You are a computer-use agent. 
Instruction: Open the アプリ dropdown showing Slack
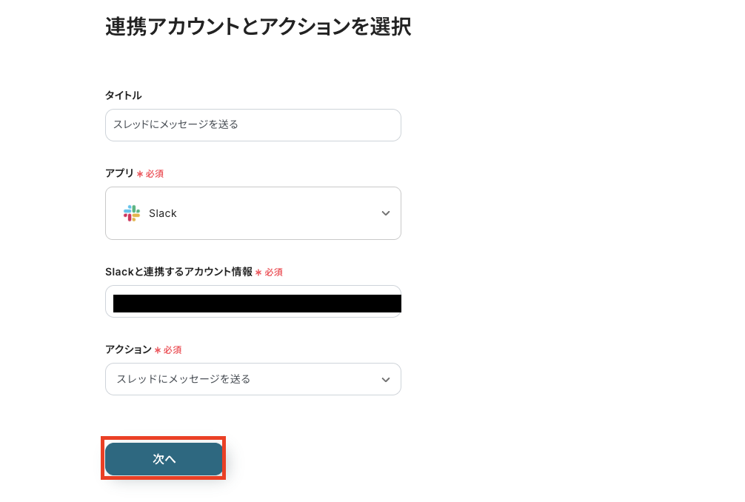click(253, 213)
